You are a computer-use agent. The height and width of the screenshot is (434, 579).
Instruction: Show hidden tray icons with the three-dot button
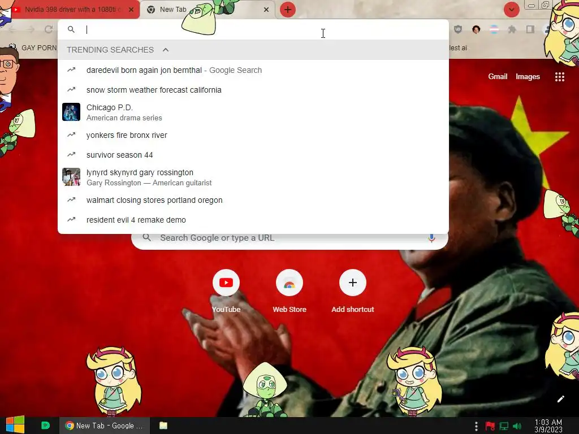(x=476, y=426)
